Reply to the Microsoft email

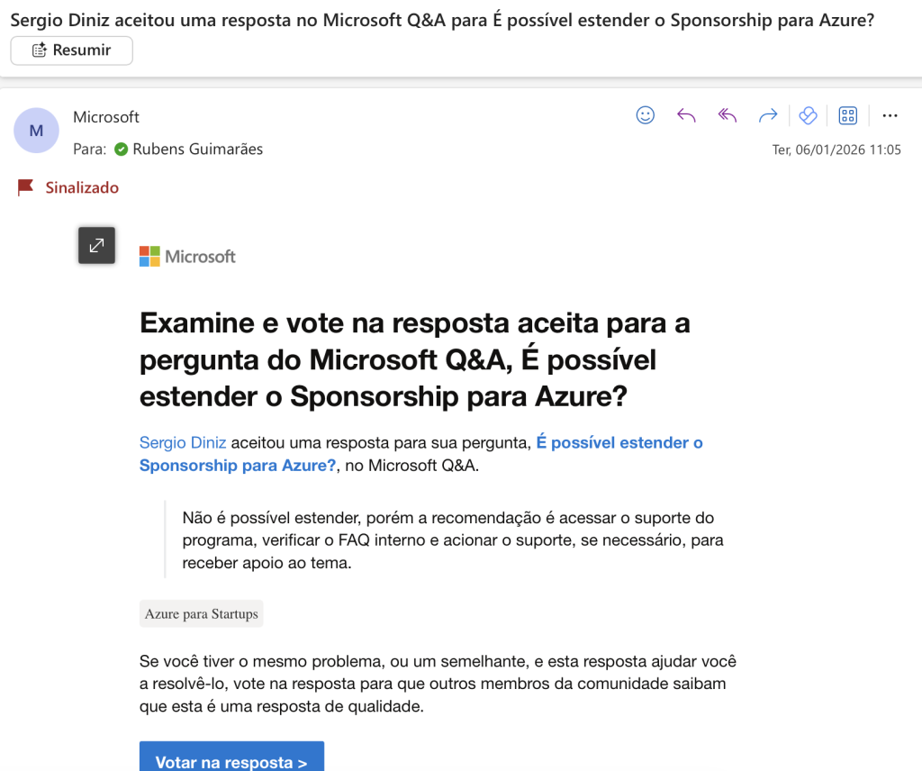tap(686, 115)
